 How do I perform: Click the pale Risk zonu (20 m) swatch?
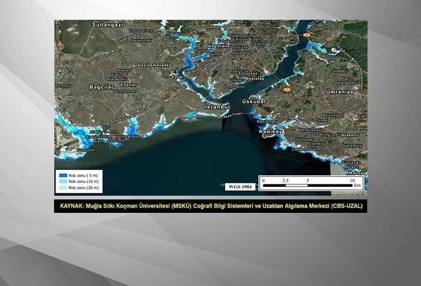pos(63,187)
